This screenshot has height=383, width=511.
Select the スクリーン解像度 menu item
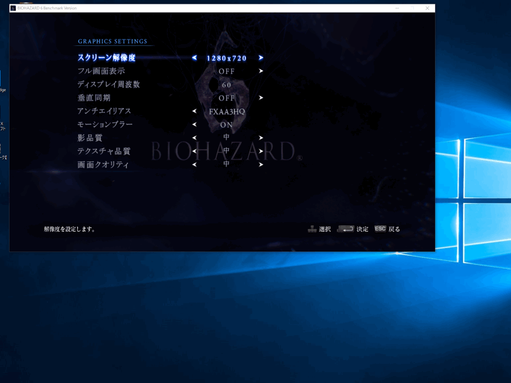106,58
